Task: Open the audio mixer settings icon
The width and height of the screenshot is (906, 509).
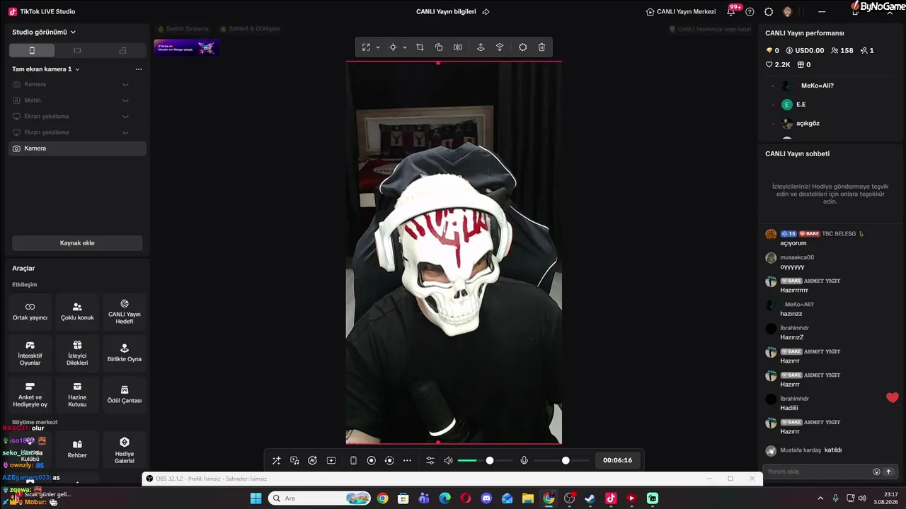Action: 430,460
